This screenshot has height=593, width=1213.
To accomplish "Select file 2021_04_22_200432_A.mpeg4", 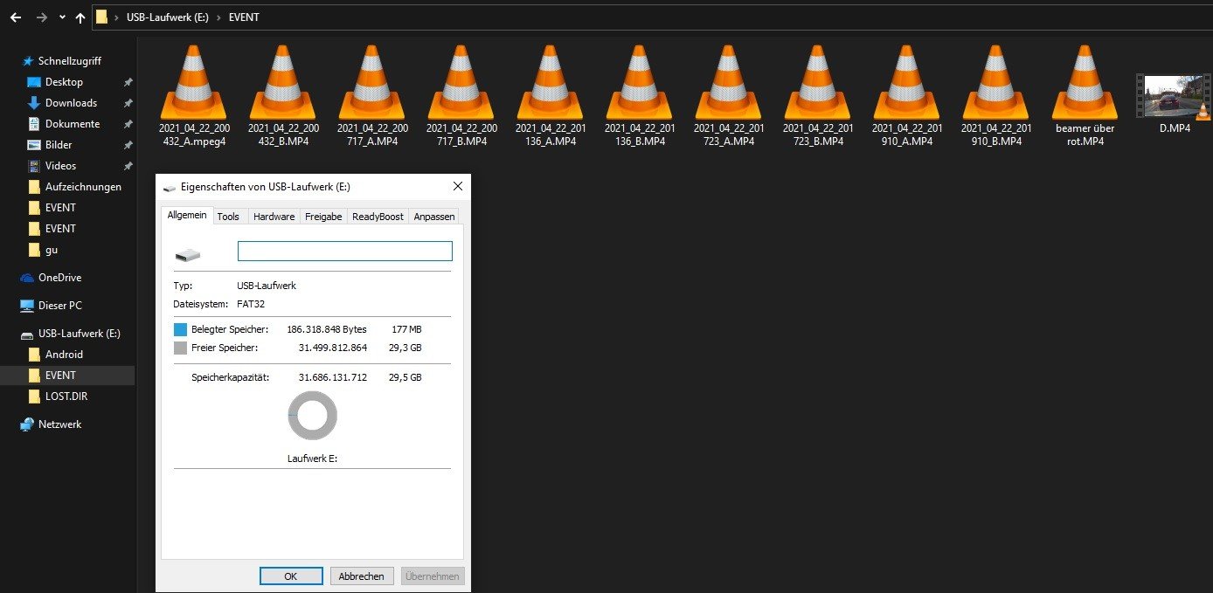I will click(194, 96).
